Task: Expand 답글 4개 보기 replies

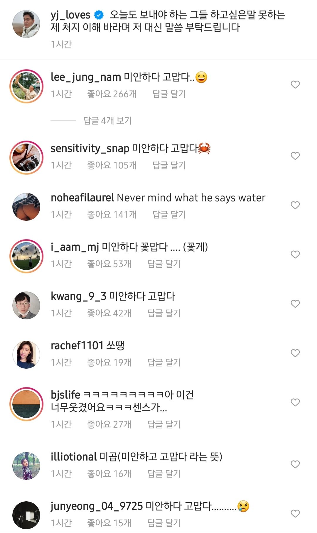Action: pos(107,120)
